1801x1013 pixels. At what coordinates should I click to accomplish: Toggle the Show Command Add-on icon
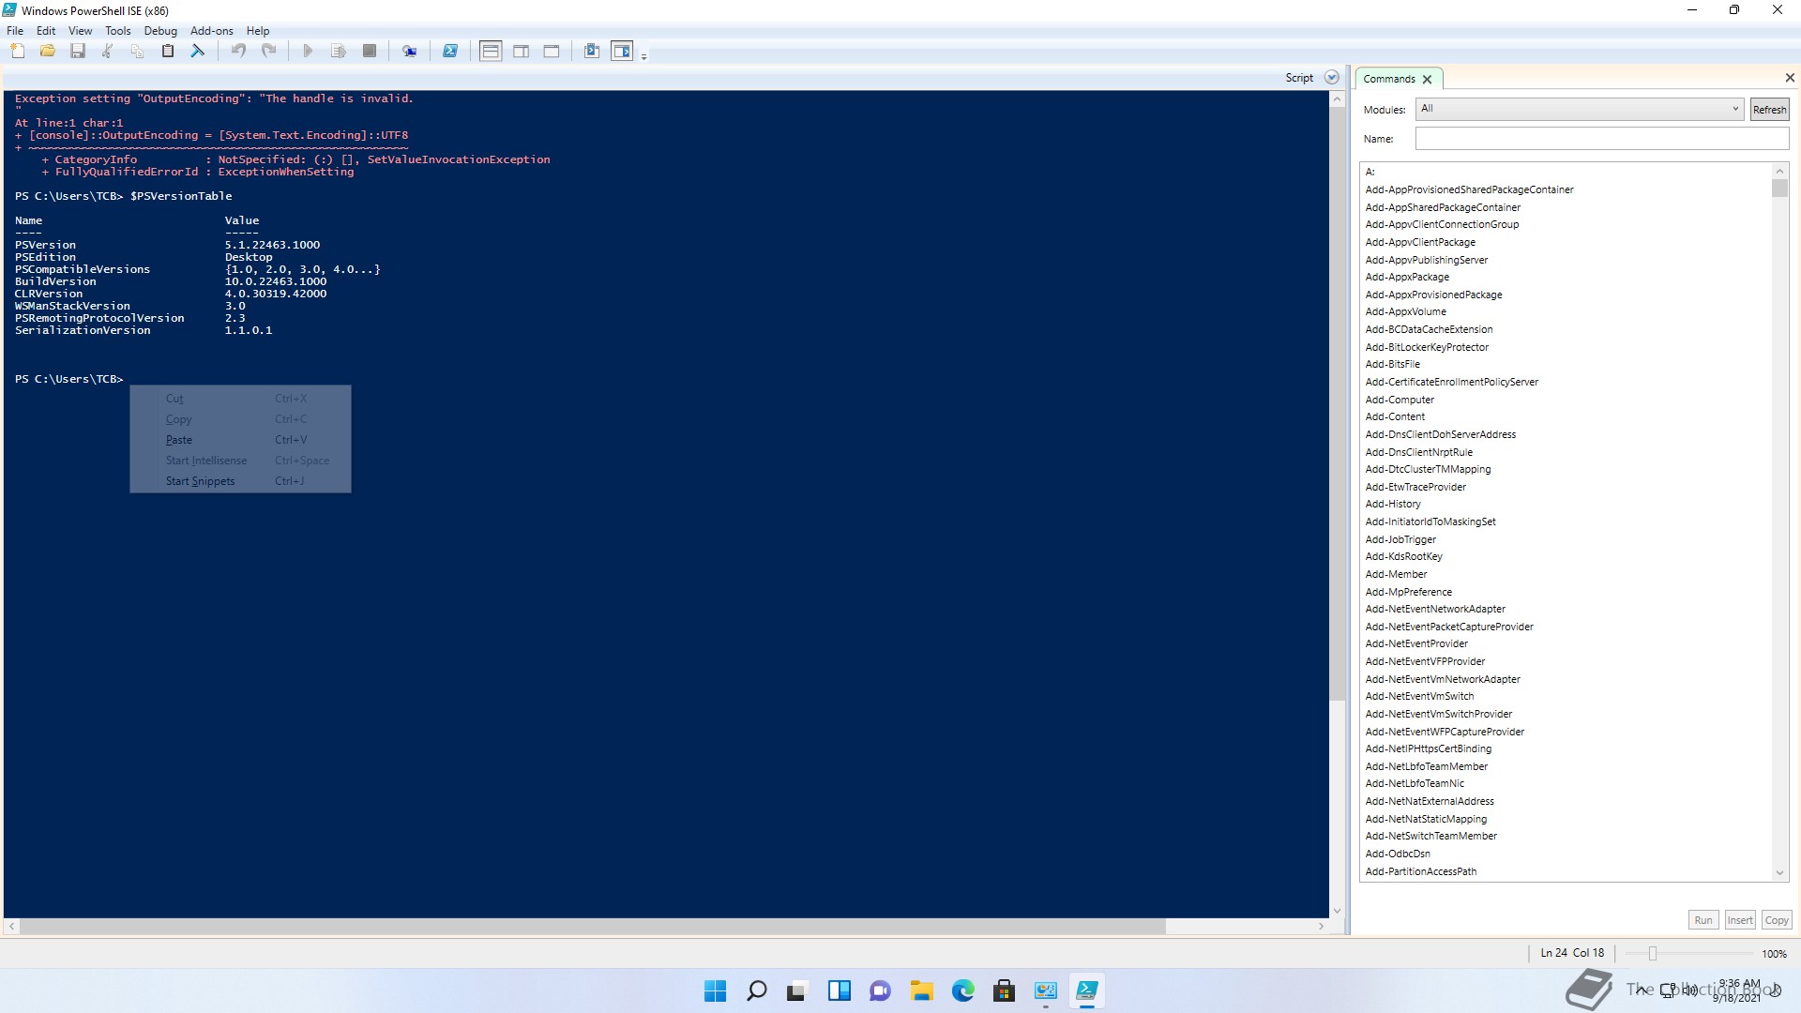coord(622,52)
